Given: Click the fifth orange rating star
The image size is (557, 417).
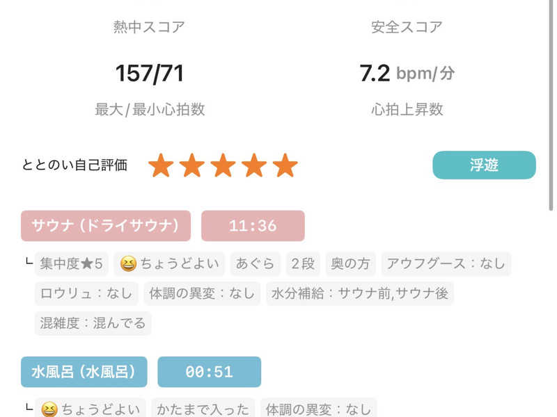Looking at the screenshot, I should (x=285, y=165).
